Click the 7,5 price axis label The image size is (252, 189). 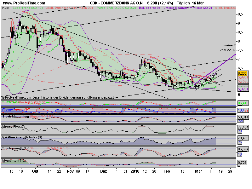240,50
